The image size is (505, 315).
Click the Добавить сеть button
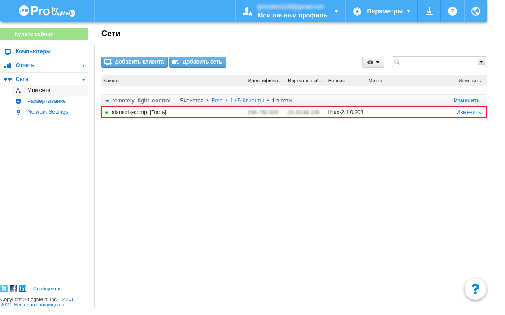point(197,62)
